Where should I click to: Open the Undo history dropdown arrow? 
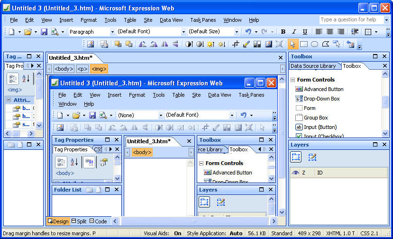click(x=256, y=32)
